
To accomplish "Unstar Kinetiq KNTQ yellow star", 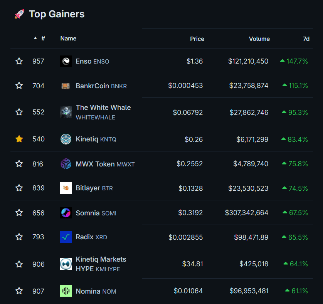I will pyautogui.click(x=19, y=139).
